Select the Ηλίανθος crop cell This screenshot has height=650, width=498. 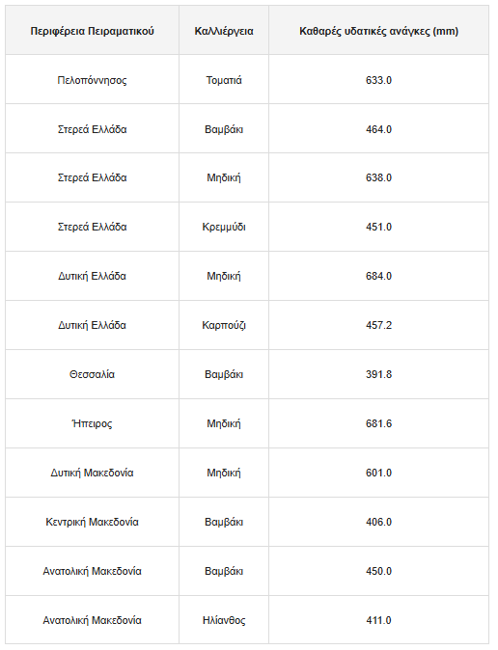(x=224, y=620)
